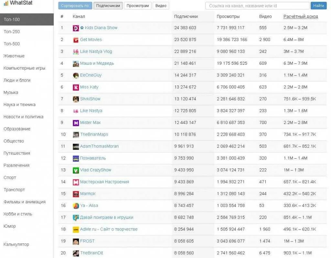The width and height of the screenshot is (331, 258).
Task: Click the AdMe.ru channel avatar icon
Action: [76, 230]
